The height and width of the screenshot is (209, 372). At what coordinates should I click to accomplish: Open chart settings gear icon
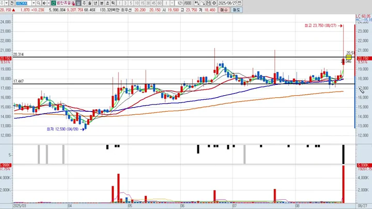click(214, 3)
